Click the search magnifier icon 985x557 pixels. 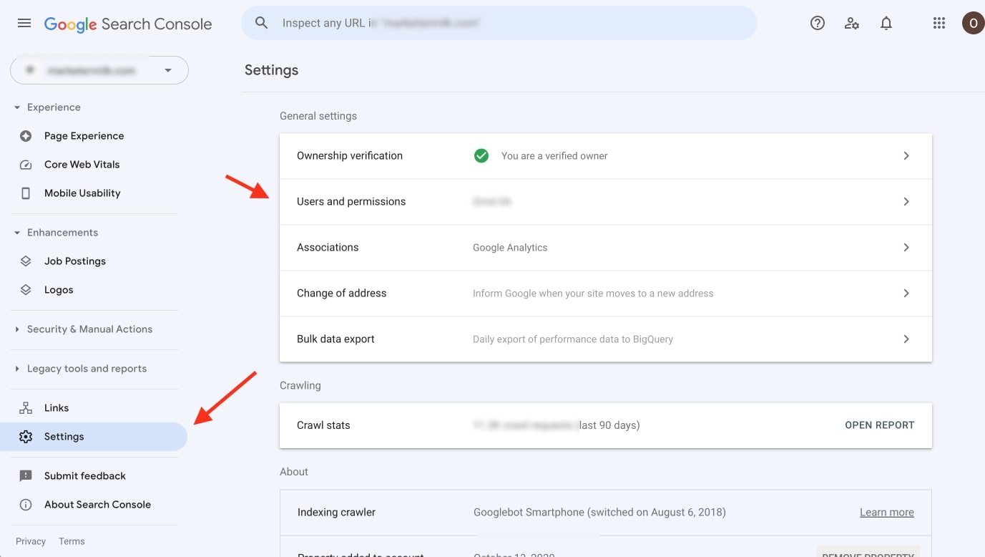(262, 23)
